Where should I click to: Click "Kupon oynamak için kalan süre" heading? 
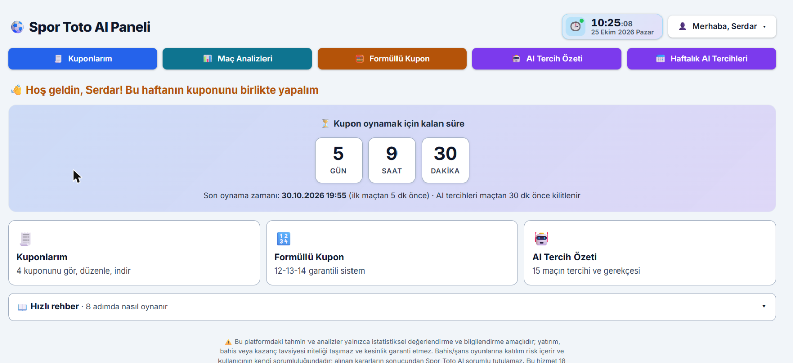(399, 123)
